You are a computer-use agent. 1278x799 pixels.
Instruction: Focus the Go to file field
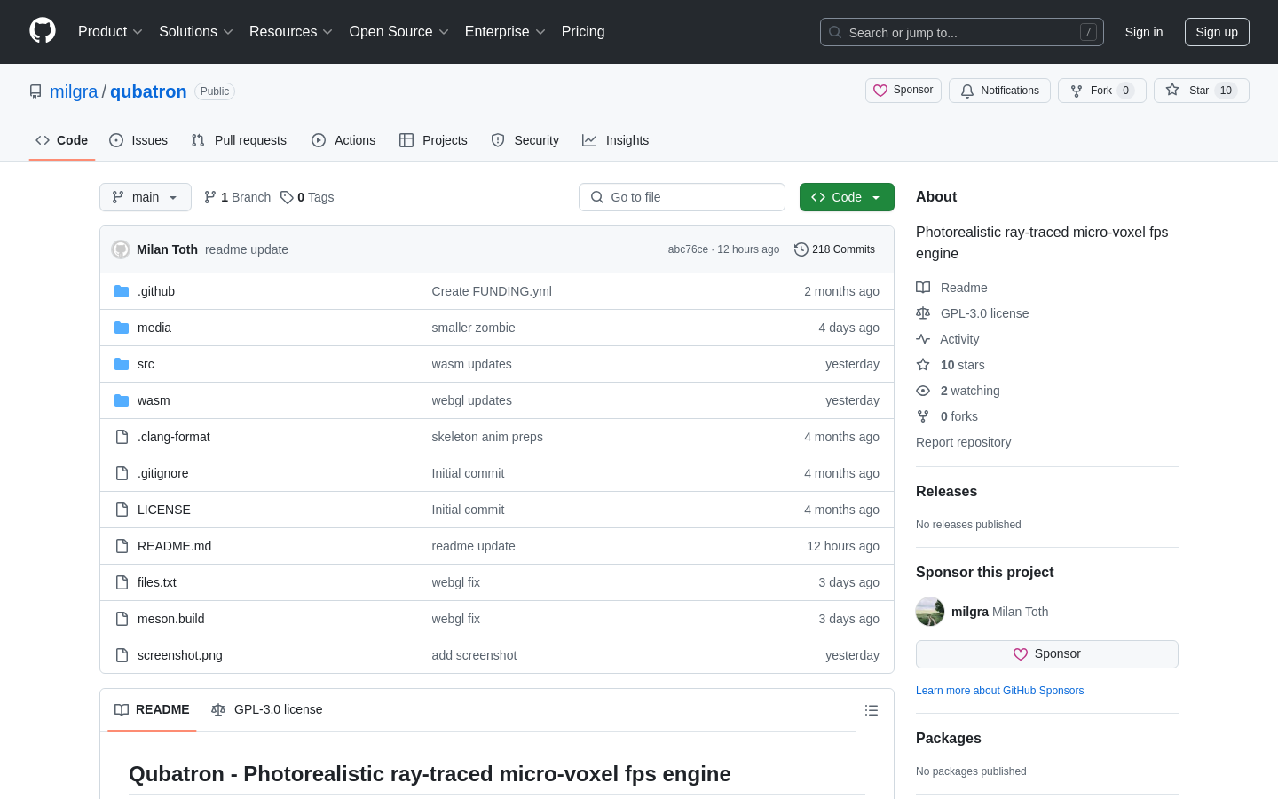coord(682,197)
